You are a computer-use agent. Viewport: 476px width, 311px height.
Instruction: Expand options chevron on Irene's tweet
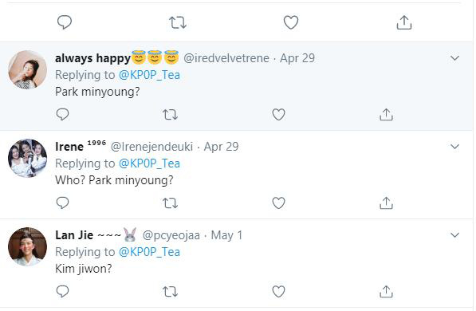[x=454, y=147]
